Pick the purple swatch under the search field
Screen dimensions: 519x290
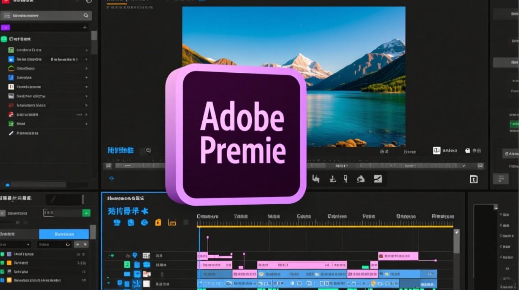pos(5,27)
